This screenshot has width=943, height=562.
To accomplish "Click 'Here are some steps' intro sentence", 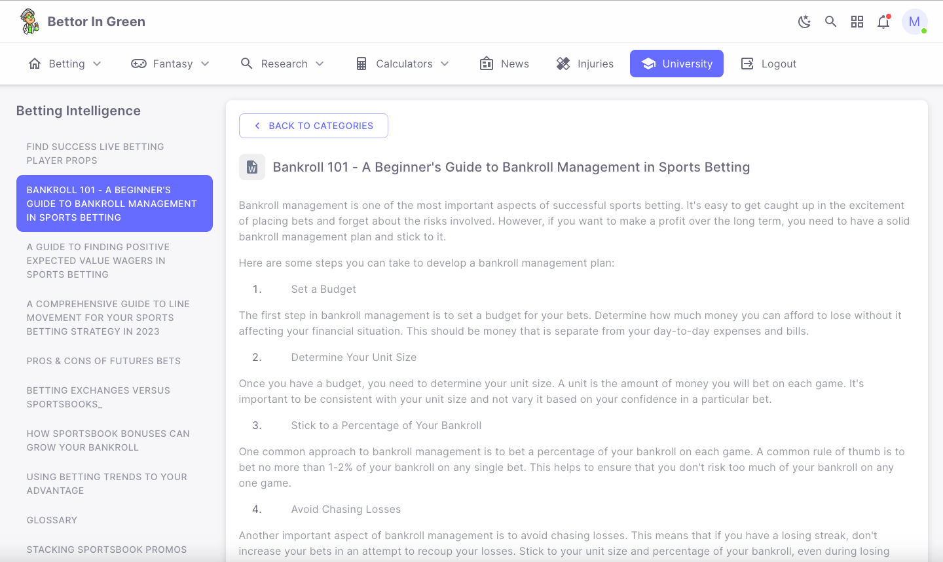I will click(x=427, y=263).
